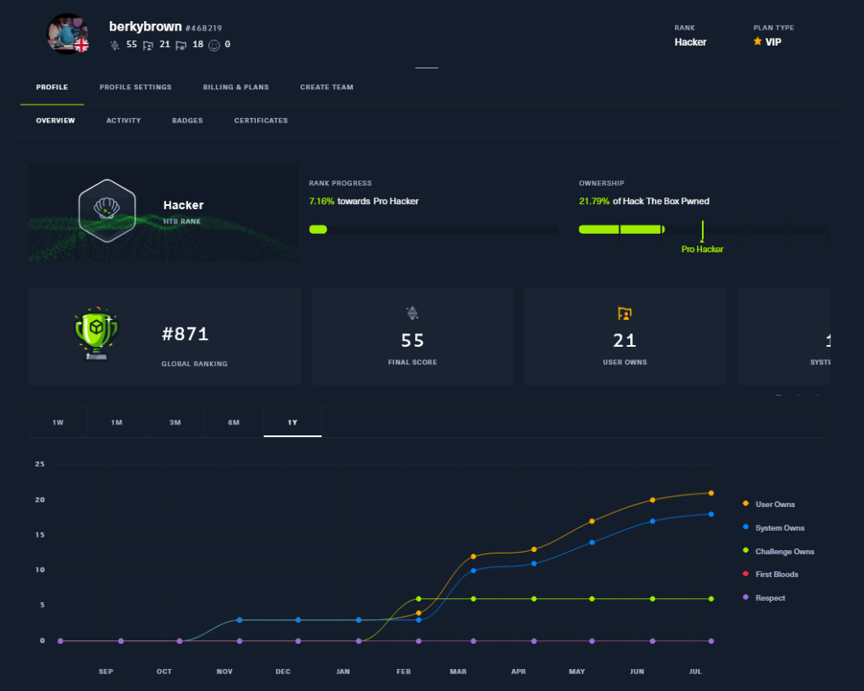Click the Global Ranking card label
The width and height of the screenshot is (864, 691).
tap(195, 364)
